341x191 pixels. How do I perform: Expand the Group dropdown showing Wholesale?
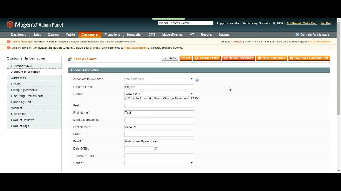pos(159,94)
